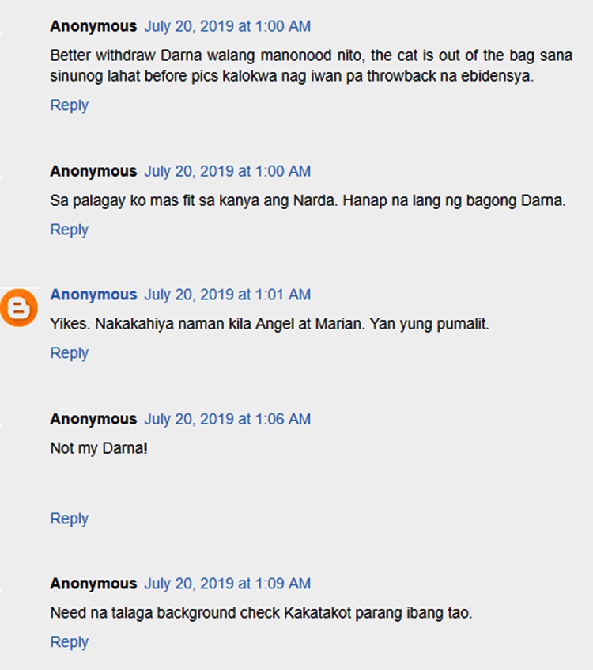Reply to the "Need na talaga" comment
Image resolution: width=593 pixels, height=670 pixels.
coord(69,642)
